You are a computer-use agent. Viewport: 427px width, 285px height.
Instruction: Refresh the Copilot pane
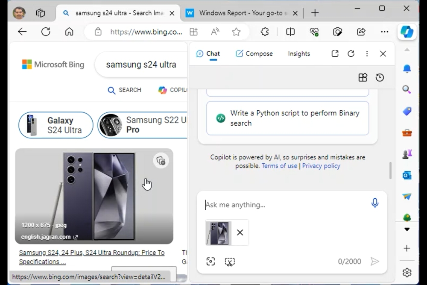click(351, 54)
